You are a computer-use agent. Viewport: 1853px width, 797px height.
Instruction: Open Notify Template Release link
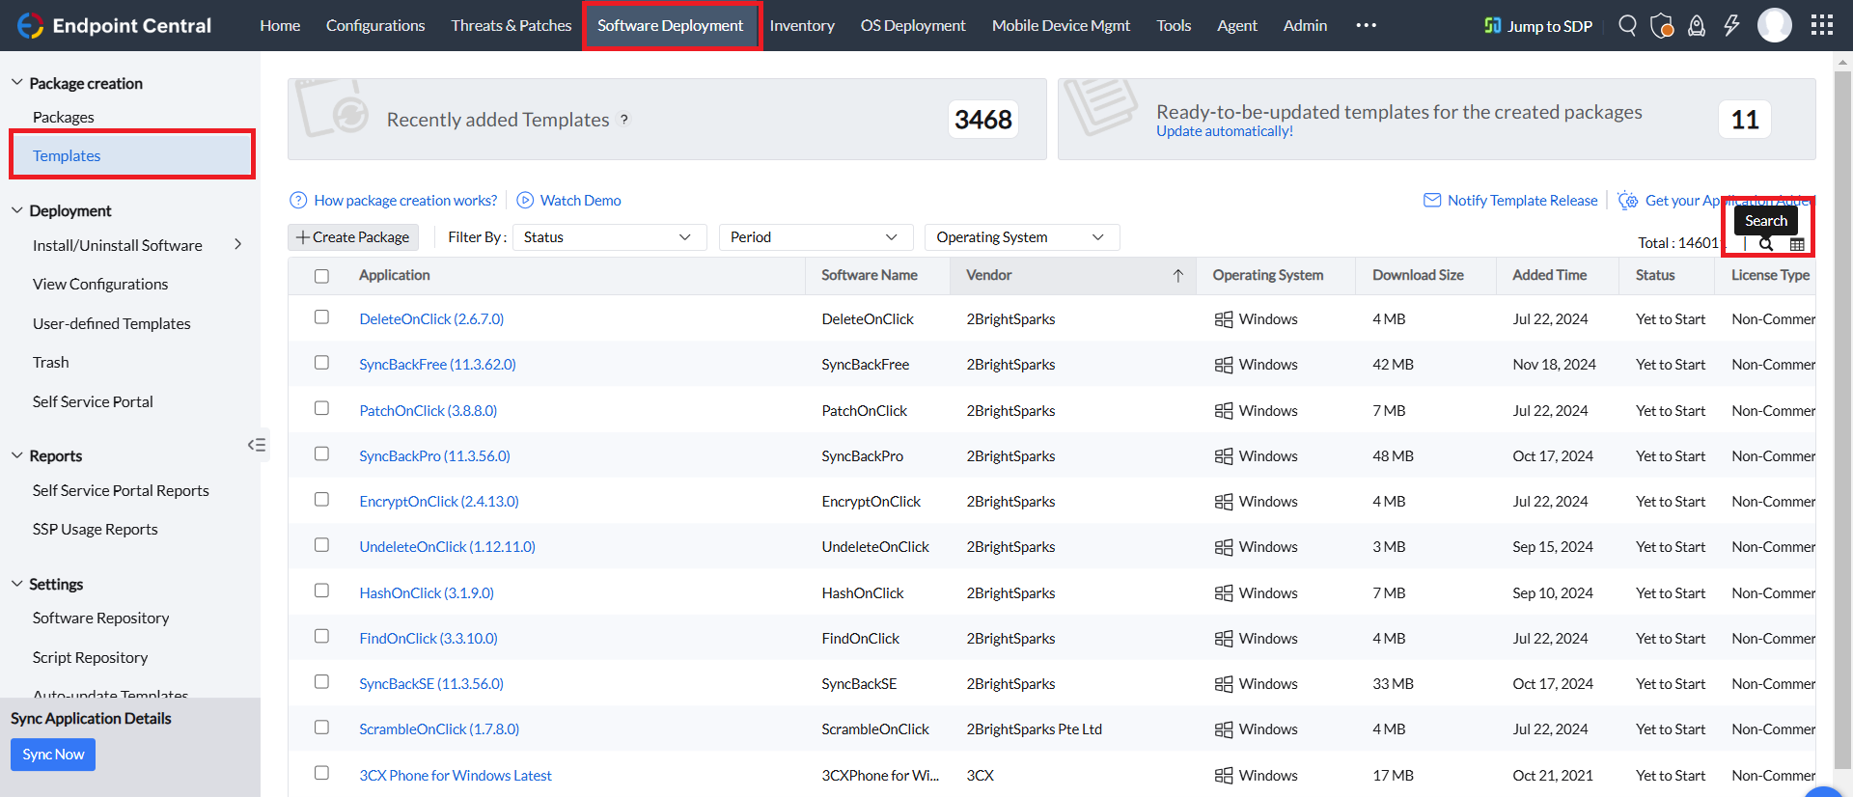[x=1523, y=201]
